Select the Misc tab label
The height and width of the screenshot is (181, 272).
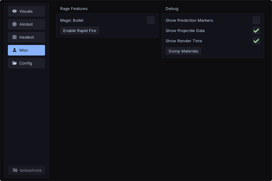tap(24, 50)
